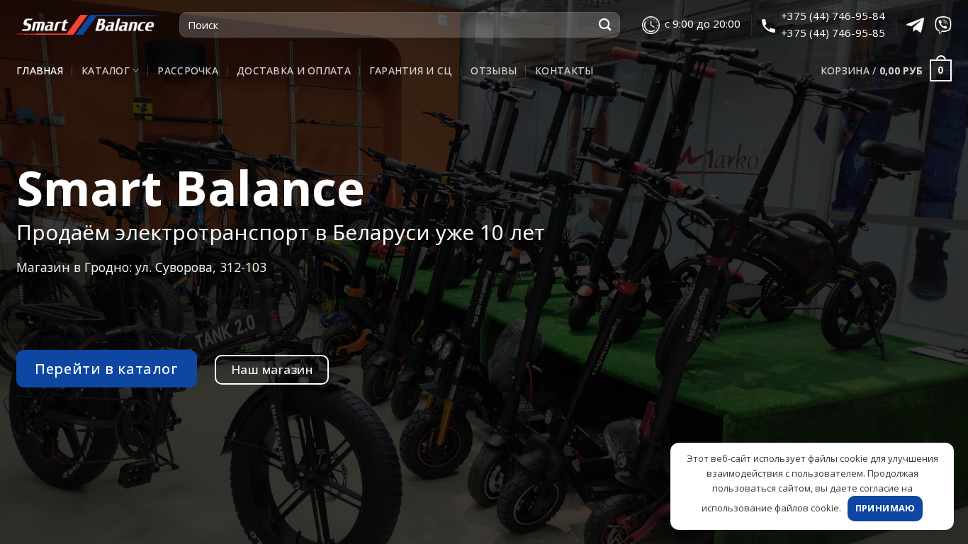Click the search magnifier icon
This screenshot has height=544, width=968.
pyautogui.click(x=604, y=25)
